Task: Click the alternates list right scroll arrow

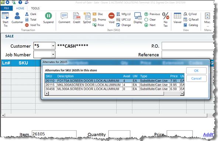Action: 182,93
